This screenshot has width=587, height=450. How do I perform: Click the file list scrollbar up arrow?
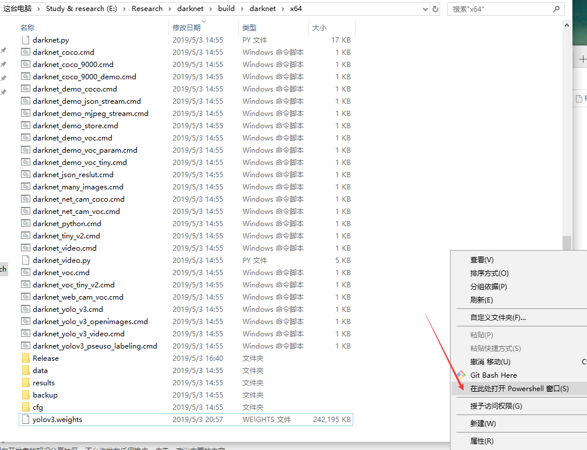tap(567, 26)
